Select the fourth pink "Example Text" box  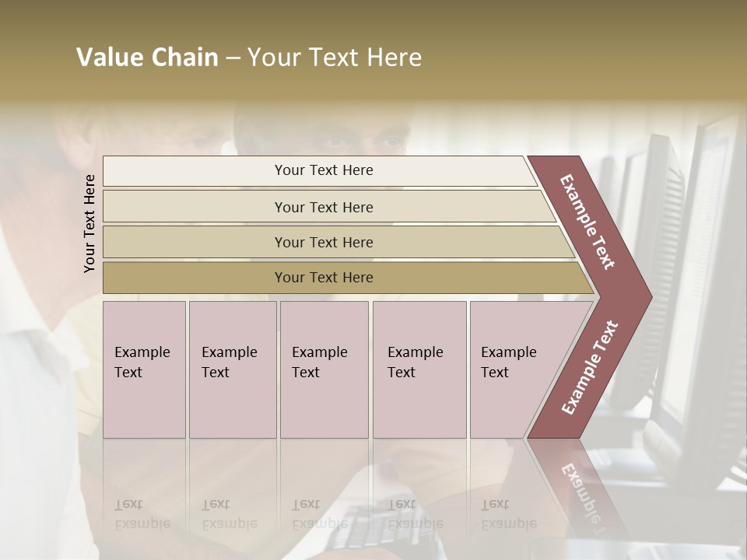point(419,369)
